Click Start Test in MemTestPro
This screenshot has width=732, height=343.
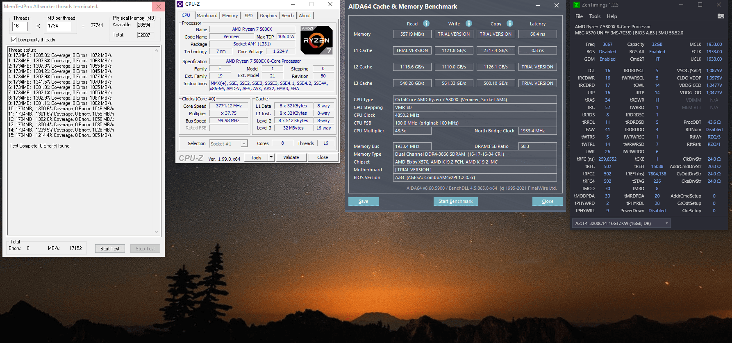click(x=110, y=248)
